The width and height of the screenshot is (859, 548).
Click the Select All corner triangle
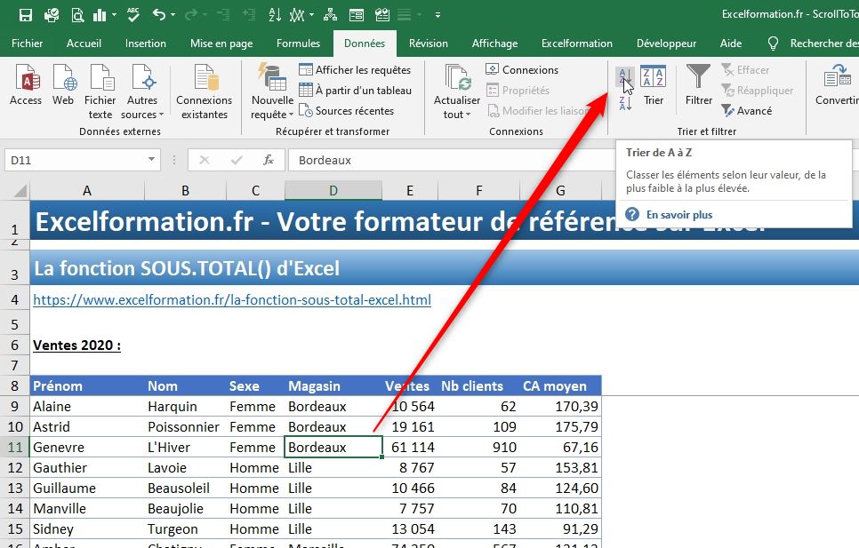click(x=20, y=191)
